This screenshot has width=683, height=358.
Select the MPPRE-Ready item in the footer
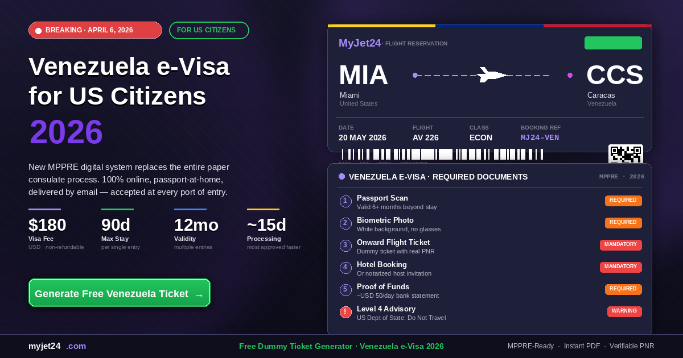(530, 346)
